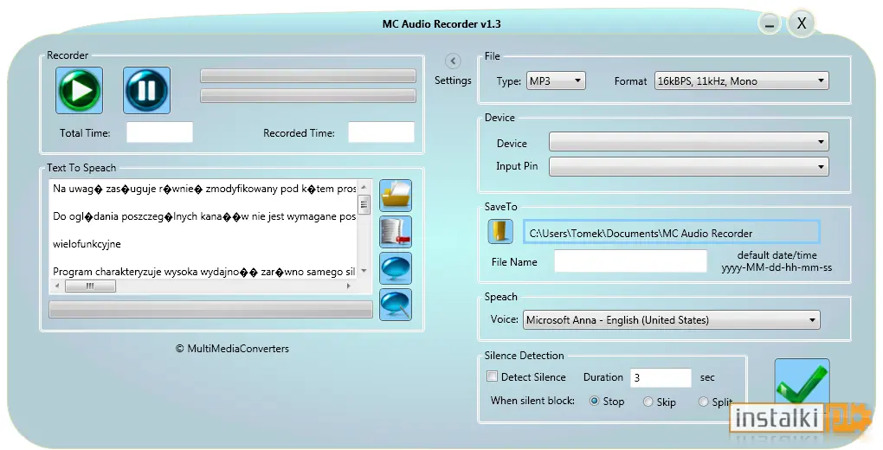Pause recording with the blue pause button

146,91
